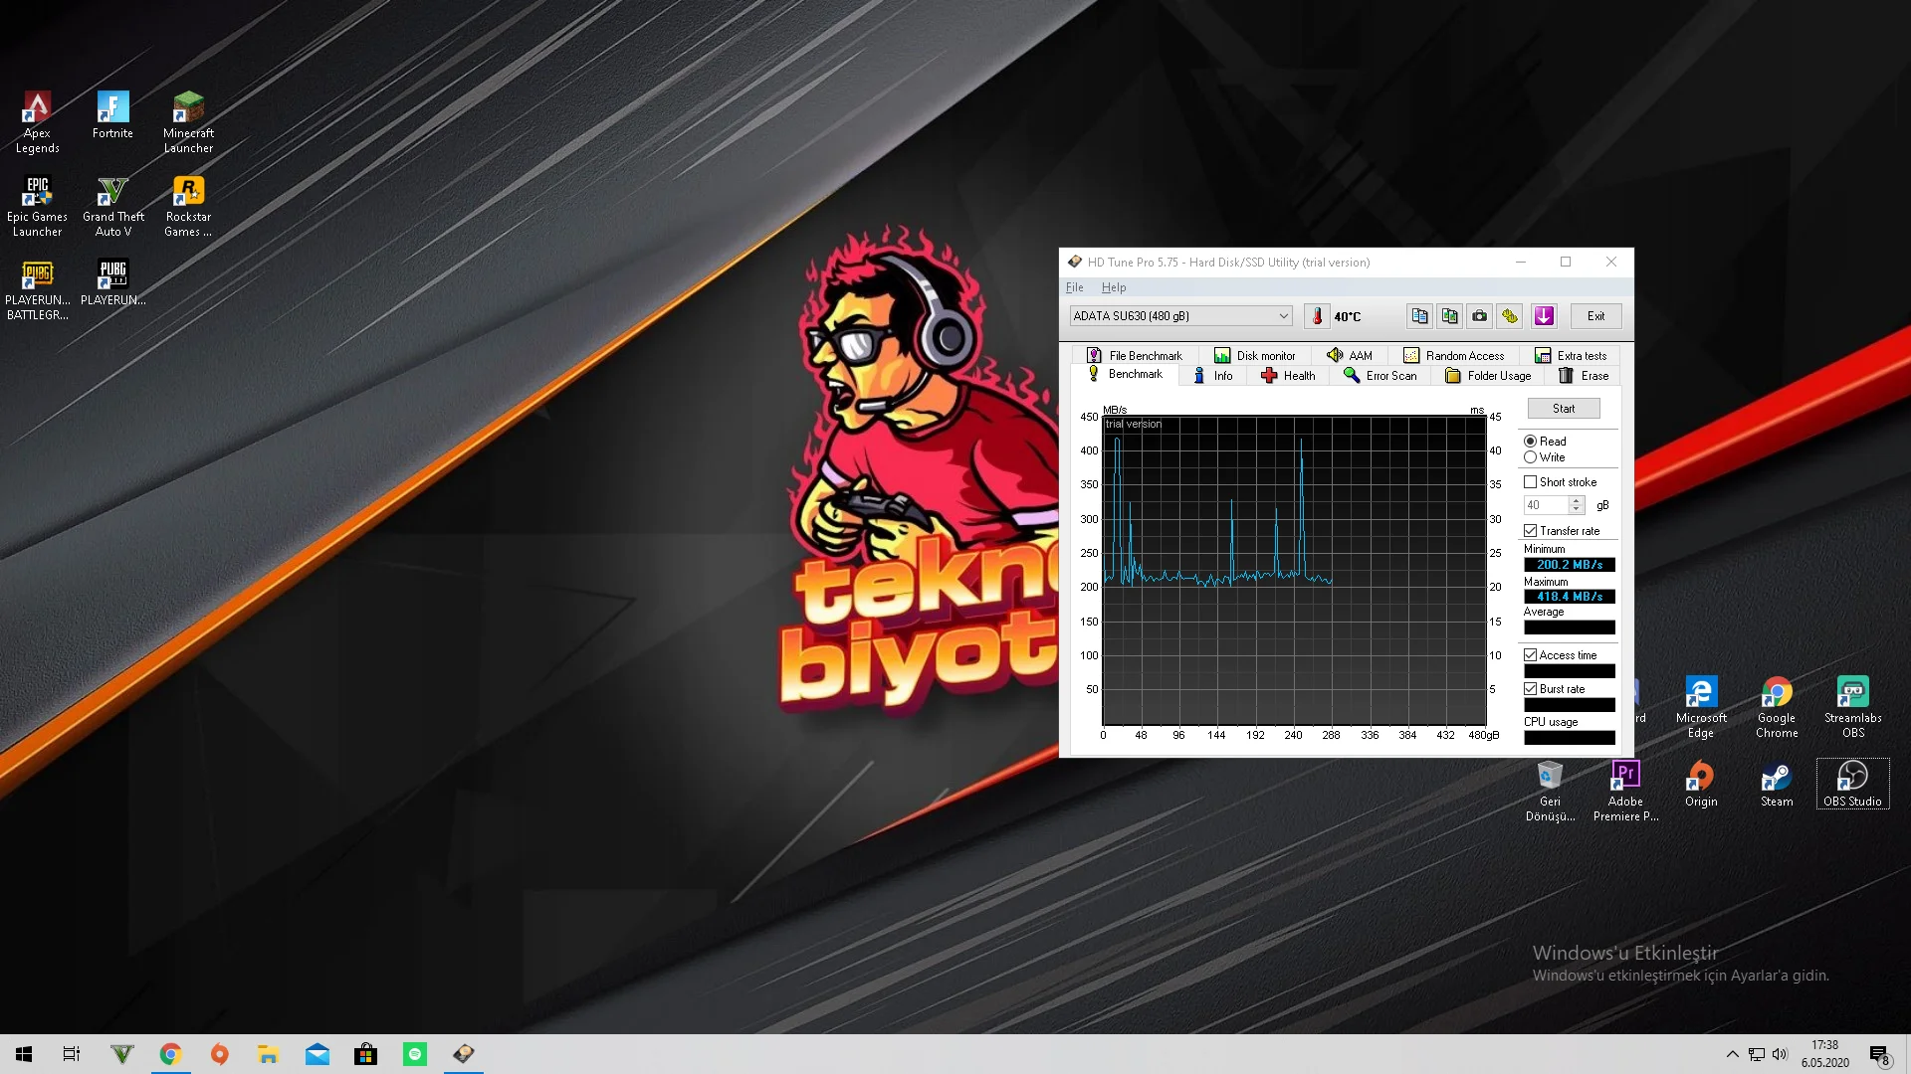Toggle the Transfer rate checkbox
The image size is (1911, 1074).
[1530, 531]
